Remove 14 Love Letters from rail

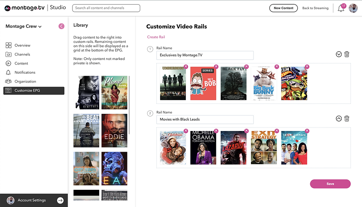pos(307,131)
